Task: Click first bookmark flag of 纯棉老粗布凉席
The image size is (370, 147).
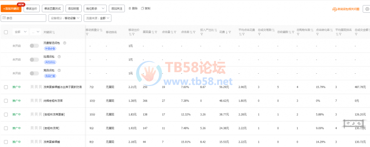Action: click(x=32, y=101)
